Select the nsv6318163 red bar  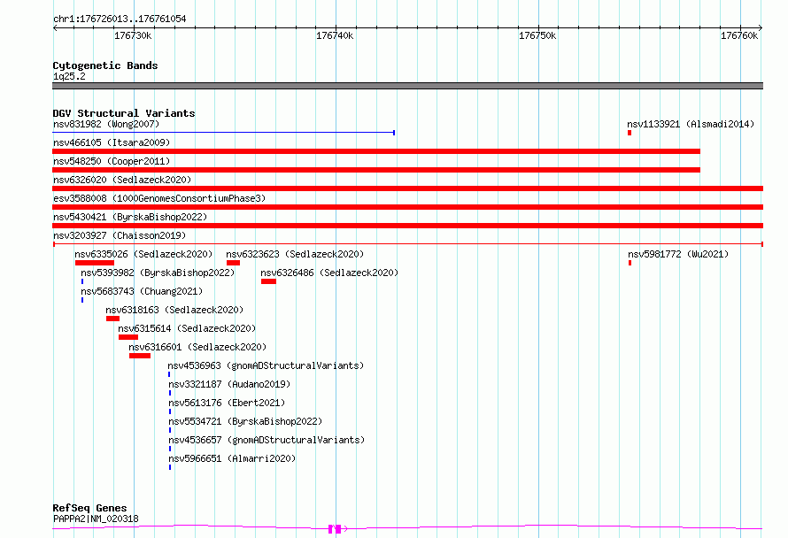coord(112,319)
